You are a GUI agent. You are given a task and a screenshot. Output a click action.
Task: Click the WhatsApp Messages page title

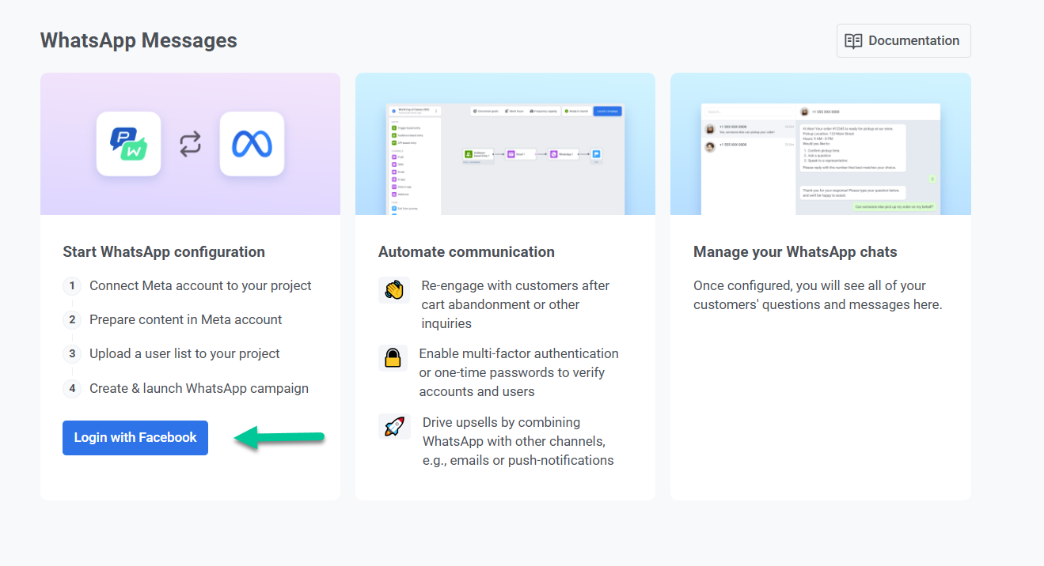point(139,40)
